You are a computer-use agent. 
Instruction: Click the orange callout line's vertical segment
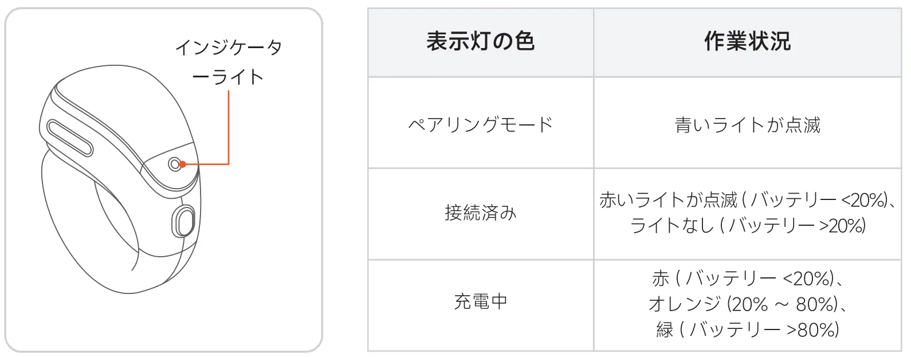point(229,126)
